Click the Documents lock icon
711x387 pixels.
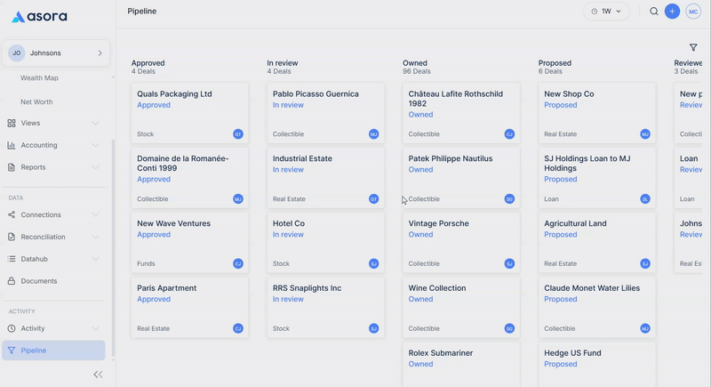pos(12,281)
